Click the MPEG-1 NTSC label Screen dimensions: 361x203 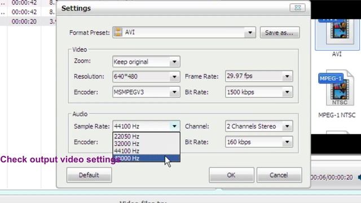point(337,115)
